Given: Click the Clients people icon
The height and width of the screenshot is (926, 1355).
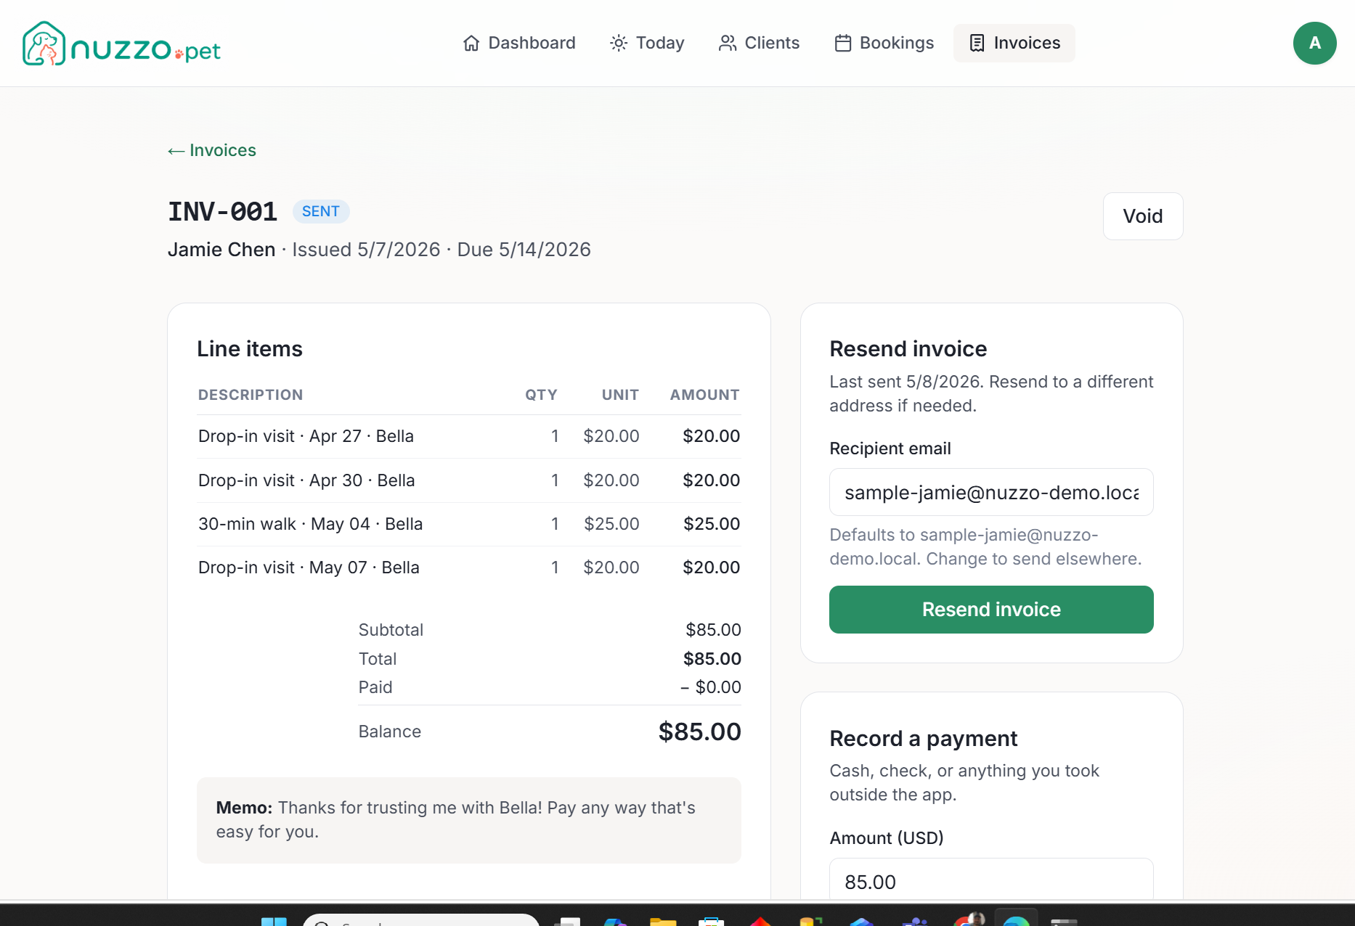Looking at the screenshot, I should click(728, 44).
